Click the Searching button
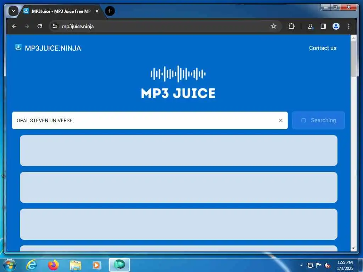 coord(319,120)
